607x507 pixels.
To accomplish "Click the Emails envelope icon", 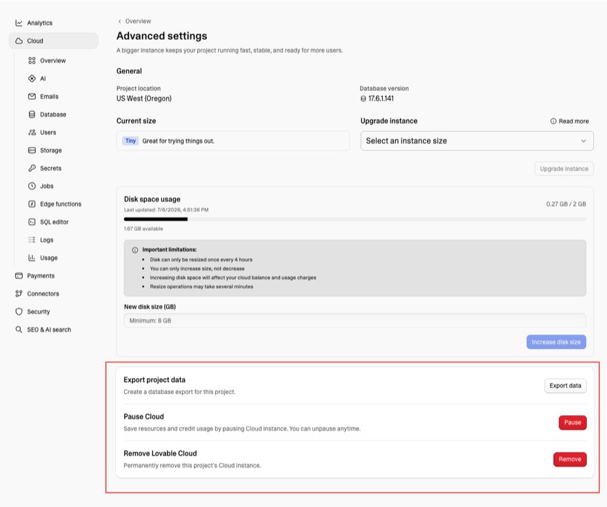I will click(x=32, y=97).
